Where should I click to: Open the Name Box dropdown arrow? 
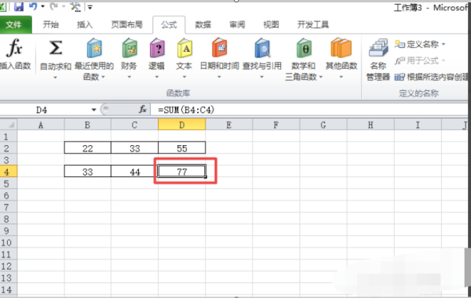click(94, 110)
